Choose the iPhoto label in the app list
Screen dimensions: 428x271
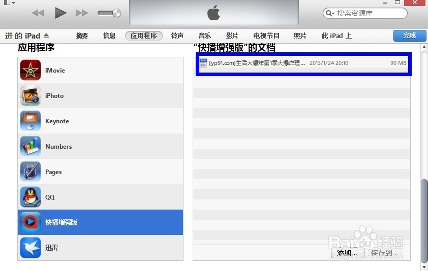(x=54, y=96)
